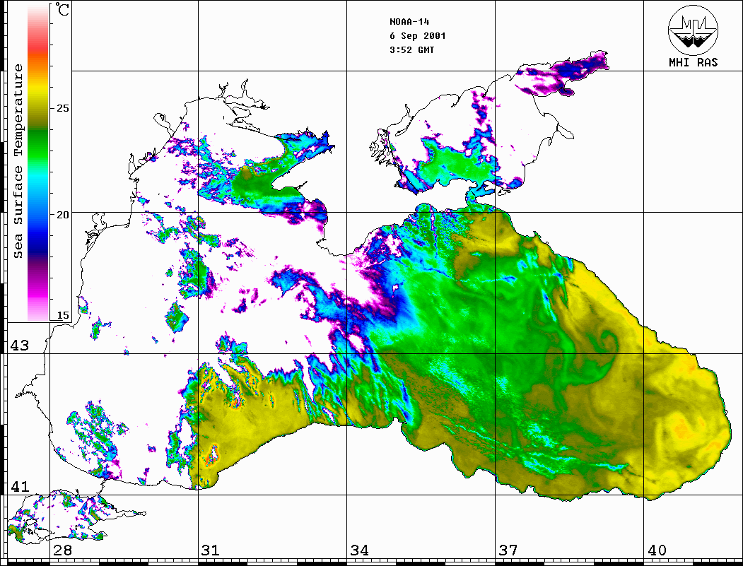
Task: Click the 20 value on the color scale
Action: pos(62,215)
